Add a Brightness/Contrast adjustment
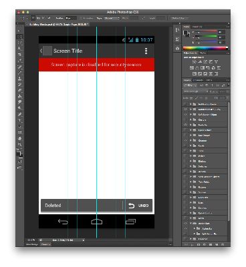The image size is (246, 267). 195,61
